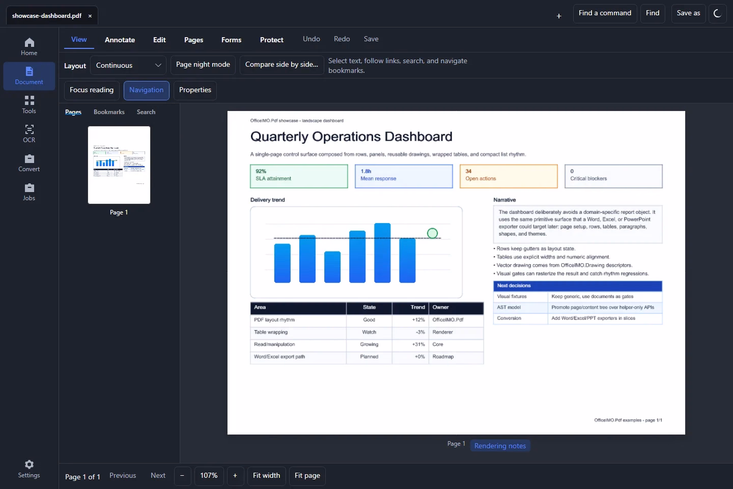Viewport: 733px width, 489px height.
Task: Open the Jobs sidebar section
Action: 29,192
